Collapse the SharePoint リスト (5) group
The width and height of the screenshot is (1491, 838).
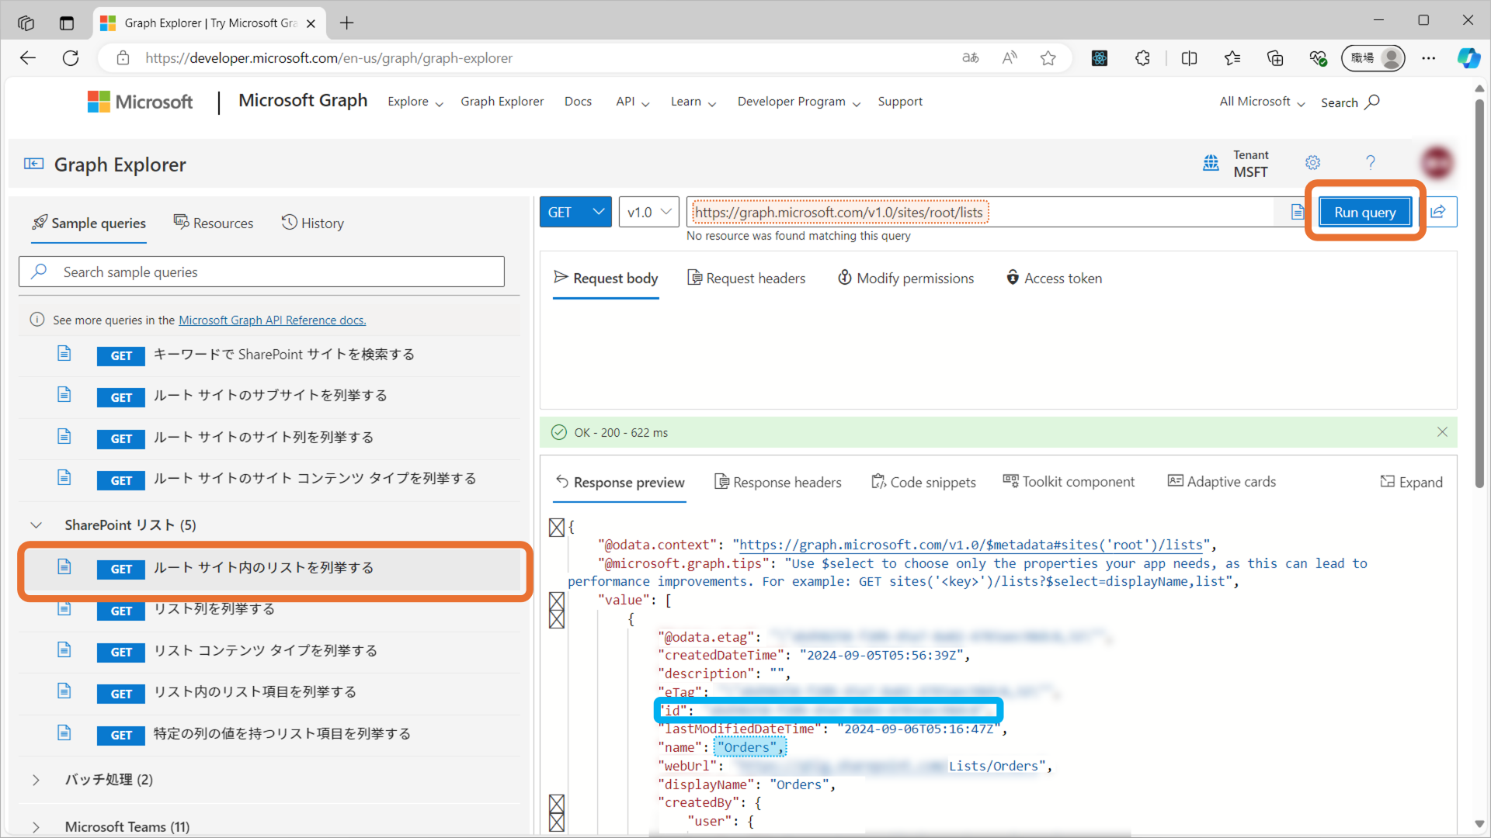click(x=36, y=525)
